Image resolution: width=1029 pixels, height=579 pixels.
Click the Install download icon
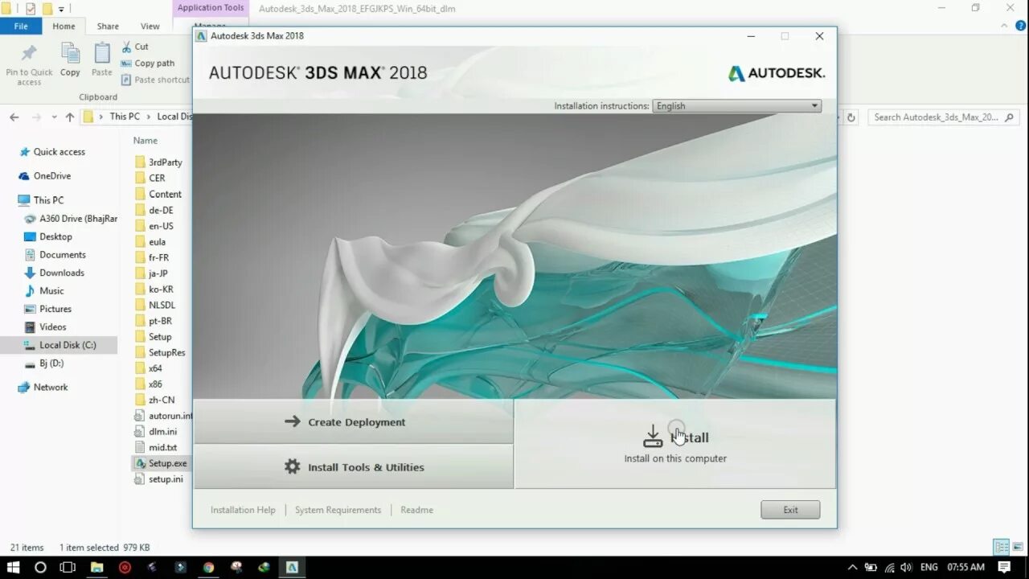click(x=653, y=437)
